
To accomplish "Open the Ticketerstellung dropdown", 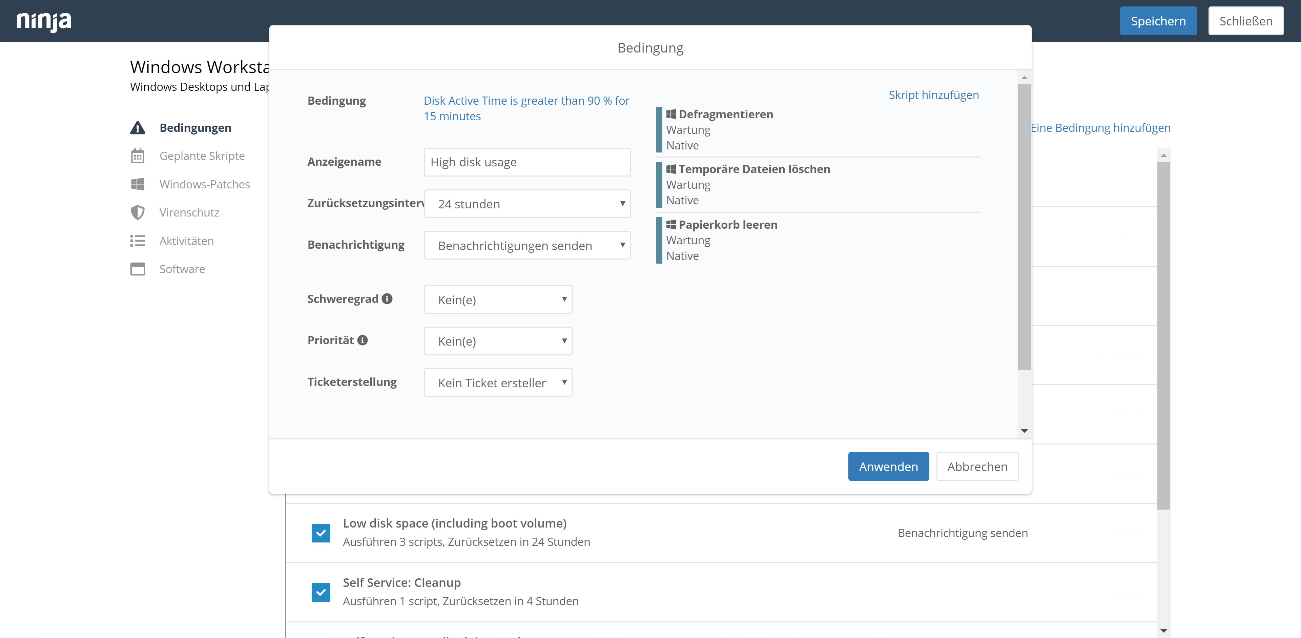I will [x=497, y=383].
